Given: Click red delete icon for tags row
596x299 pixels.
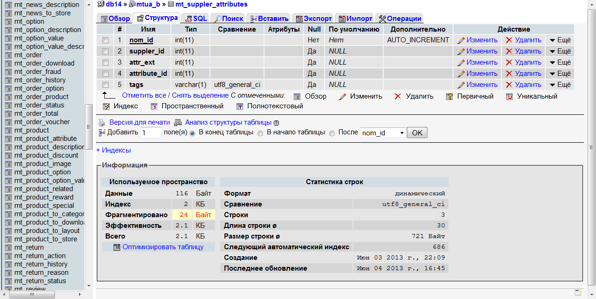Looking at the screenshot, I should pos(509,85).
